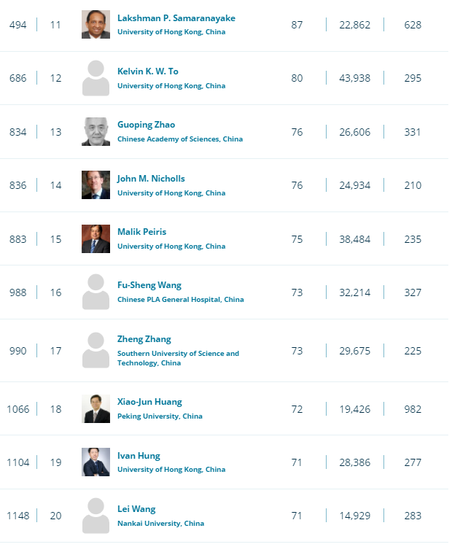Click Kelvin K. W. To placeholder avatar
This screenshot has height=547, width=452.
(x=96, y=78)
